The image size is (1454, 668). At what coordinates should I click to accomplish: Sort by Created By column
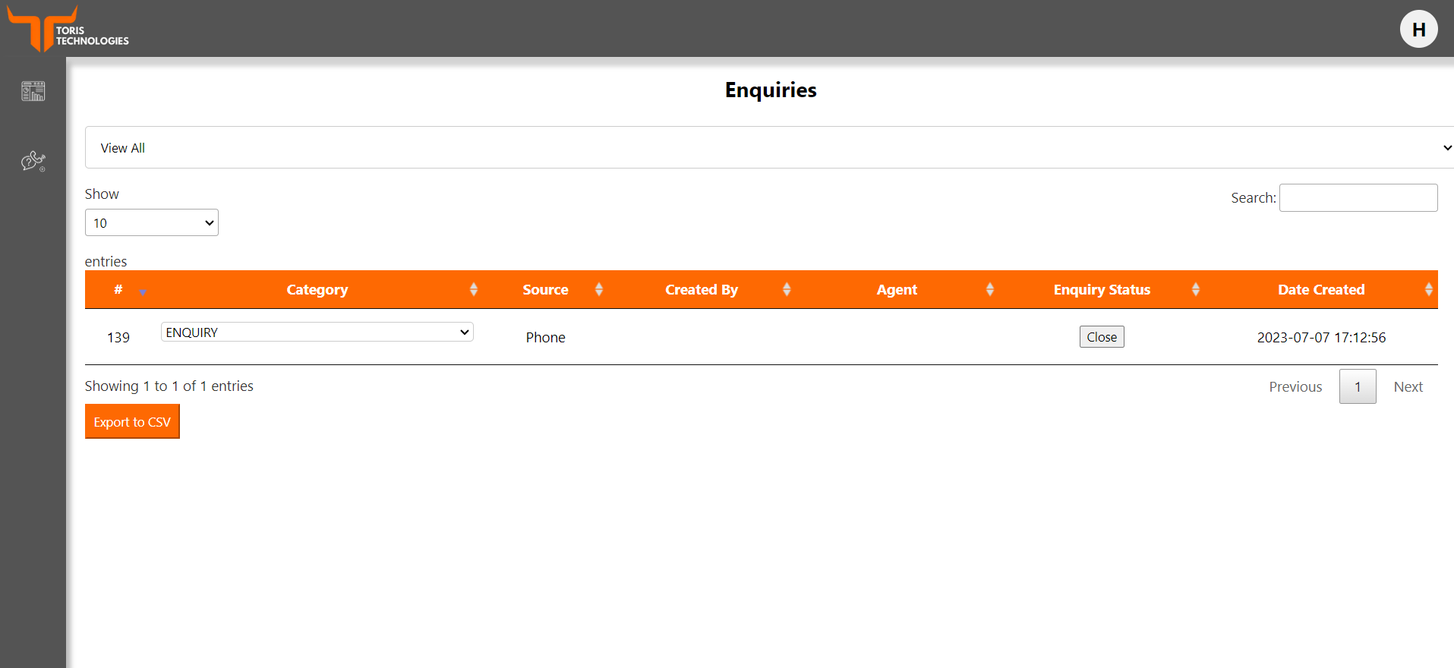point(701,290)
